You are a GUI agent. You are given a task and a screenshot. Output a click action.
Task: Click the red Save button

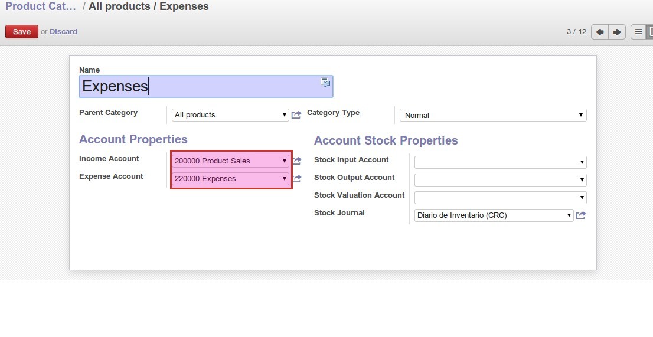coord(22,32)
